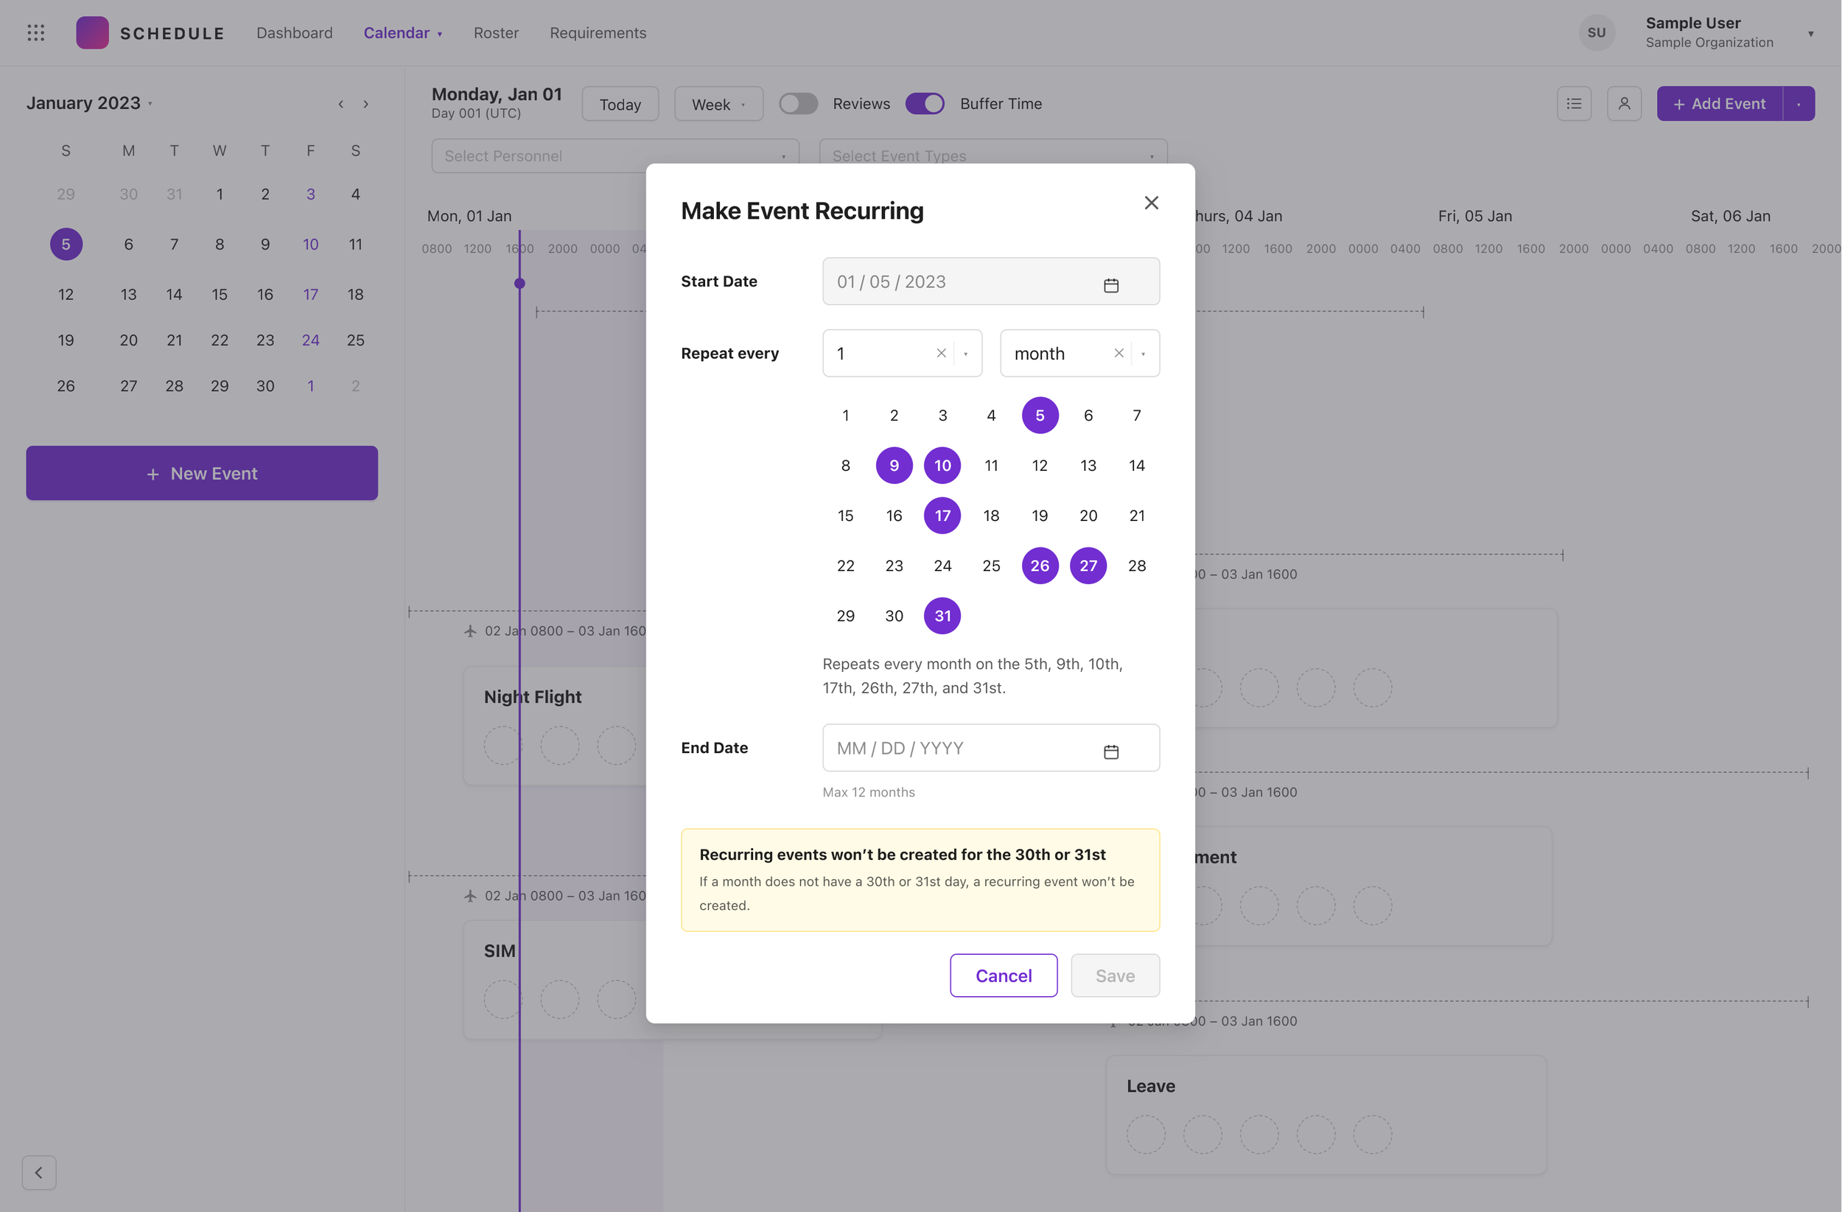The height and width of the screenshot is (1212, 1842).
Task: Click the Today button
Action: click(x=620, y=104)
